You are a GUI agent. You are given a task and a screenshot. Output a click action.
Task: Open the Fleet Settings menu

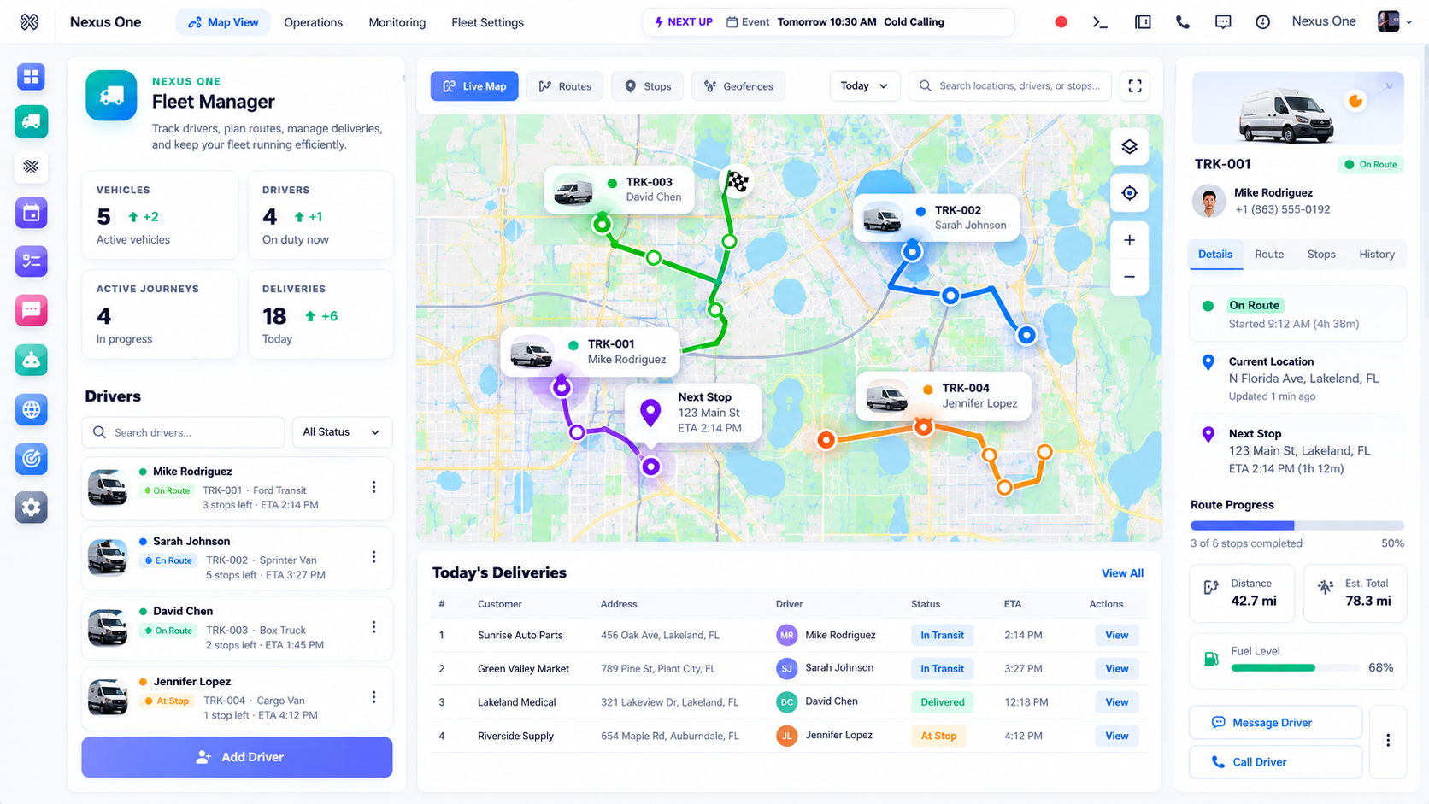[x=487, y=22]
